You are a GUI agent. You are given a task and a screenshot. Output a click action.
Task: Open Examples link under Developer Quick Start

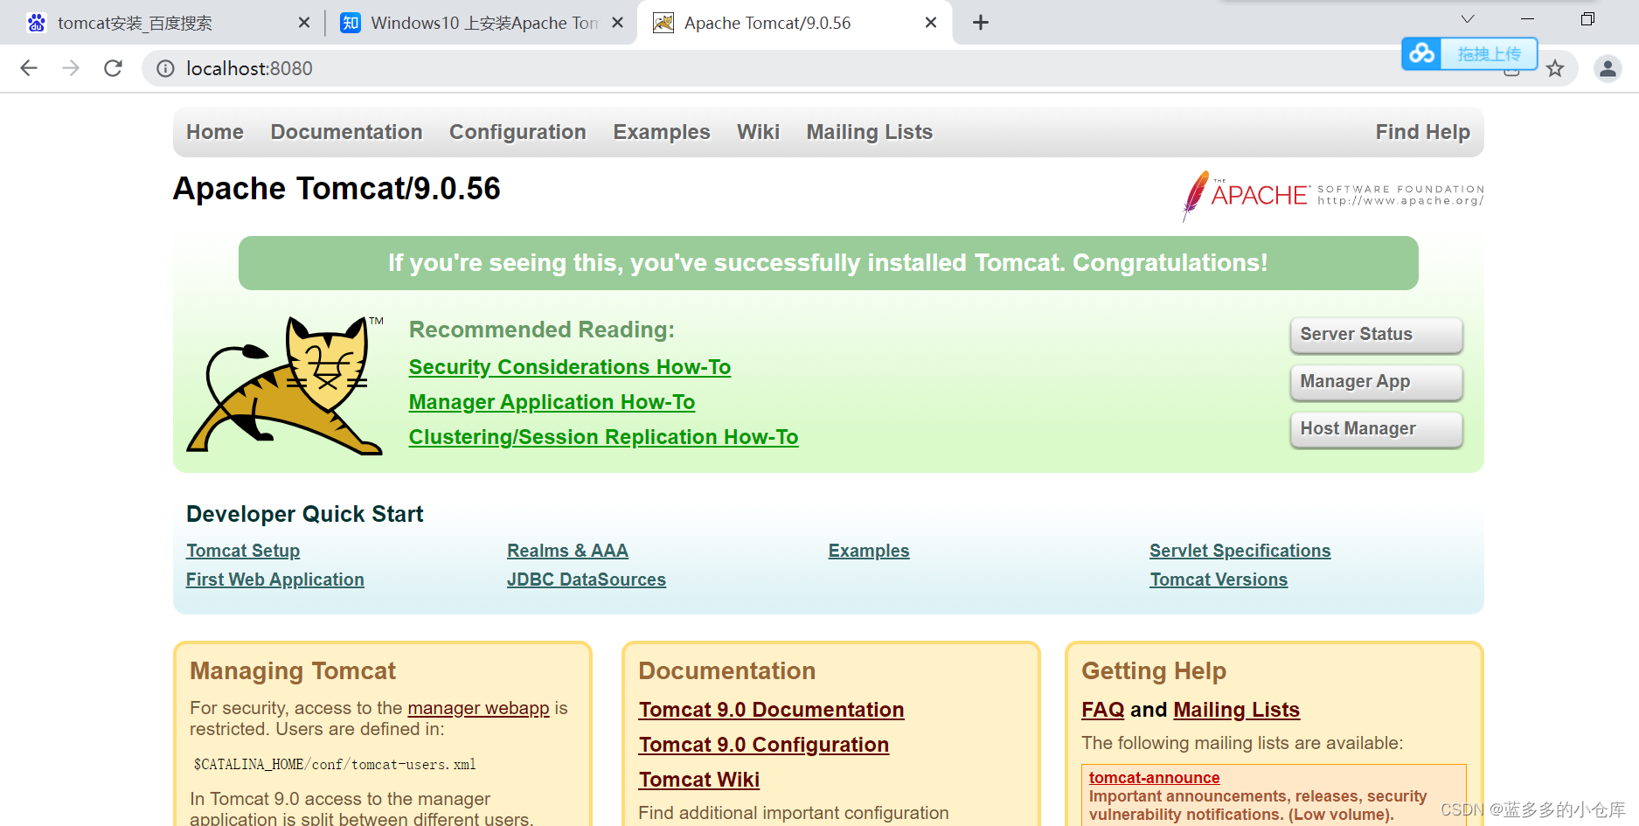869,551
